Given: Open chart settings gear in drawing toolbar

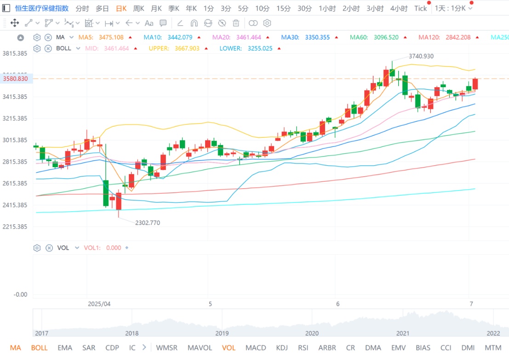Looking at the screenshot, I should [267, 23].
